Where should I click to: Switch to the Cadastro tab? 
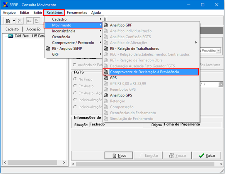point(12,29)
